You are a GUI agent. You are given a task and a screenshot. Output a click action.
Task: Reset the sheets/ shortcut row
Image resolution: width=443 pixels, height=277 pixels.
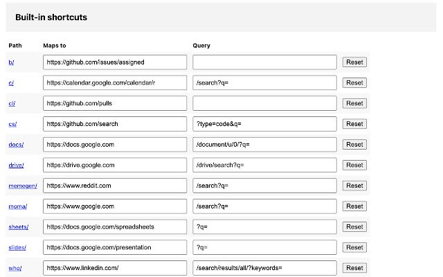(354, 226)
